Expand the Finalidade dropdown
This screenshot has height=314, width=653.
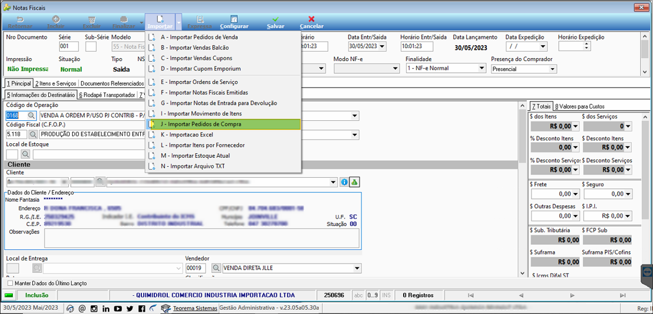482,68
